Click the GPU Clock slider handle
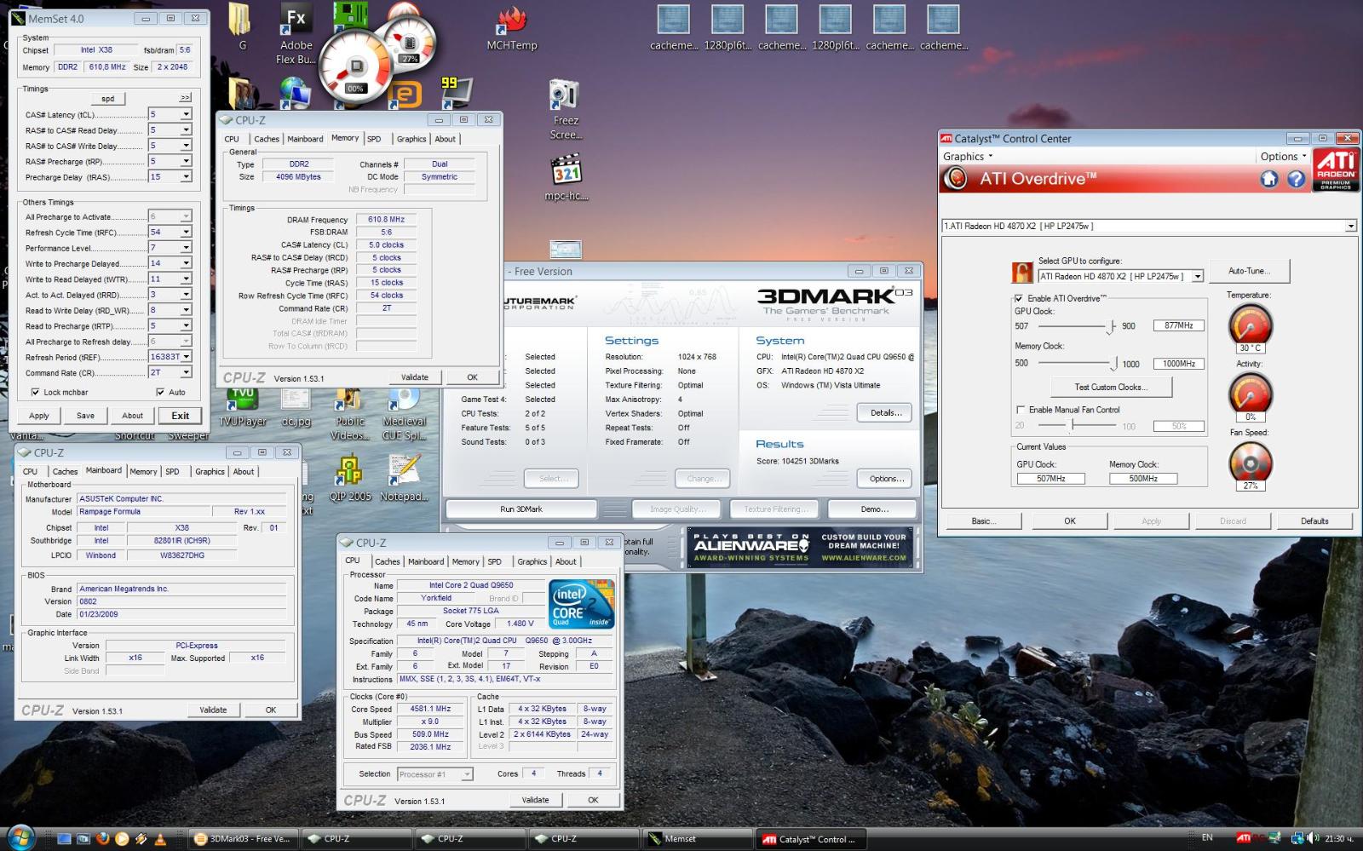 [1112, 326]
